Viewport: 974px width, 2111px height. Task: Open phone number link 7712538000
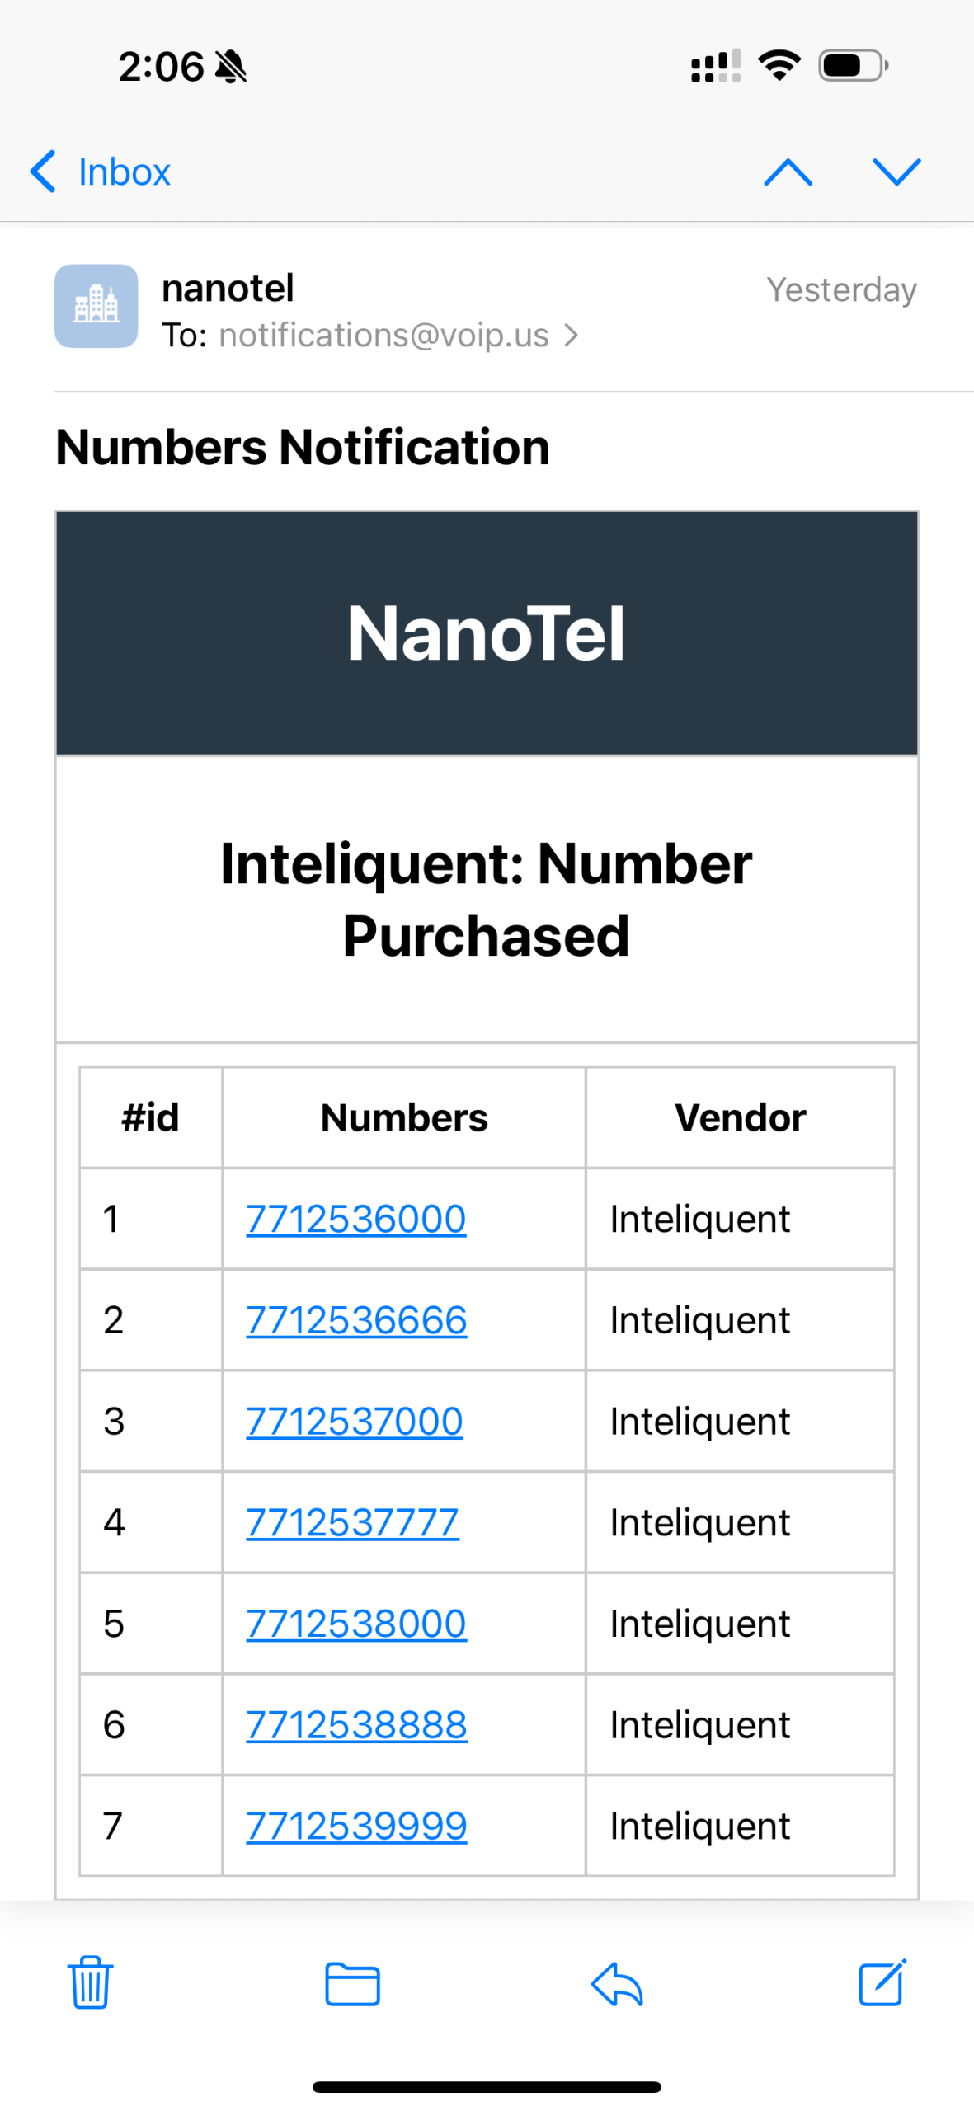click(356, 1623)
